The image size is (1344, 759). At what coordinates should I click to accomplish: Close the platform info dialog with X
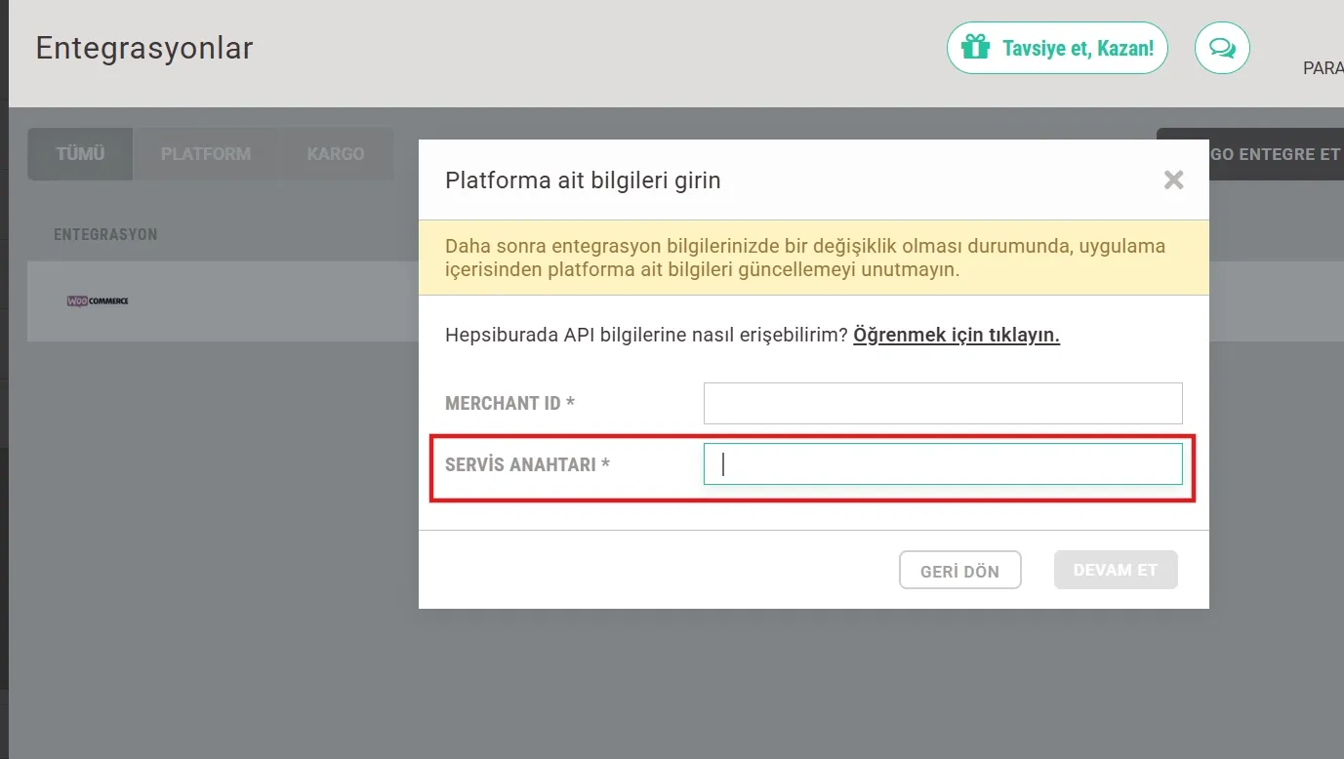coord(1173,180)
